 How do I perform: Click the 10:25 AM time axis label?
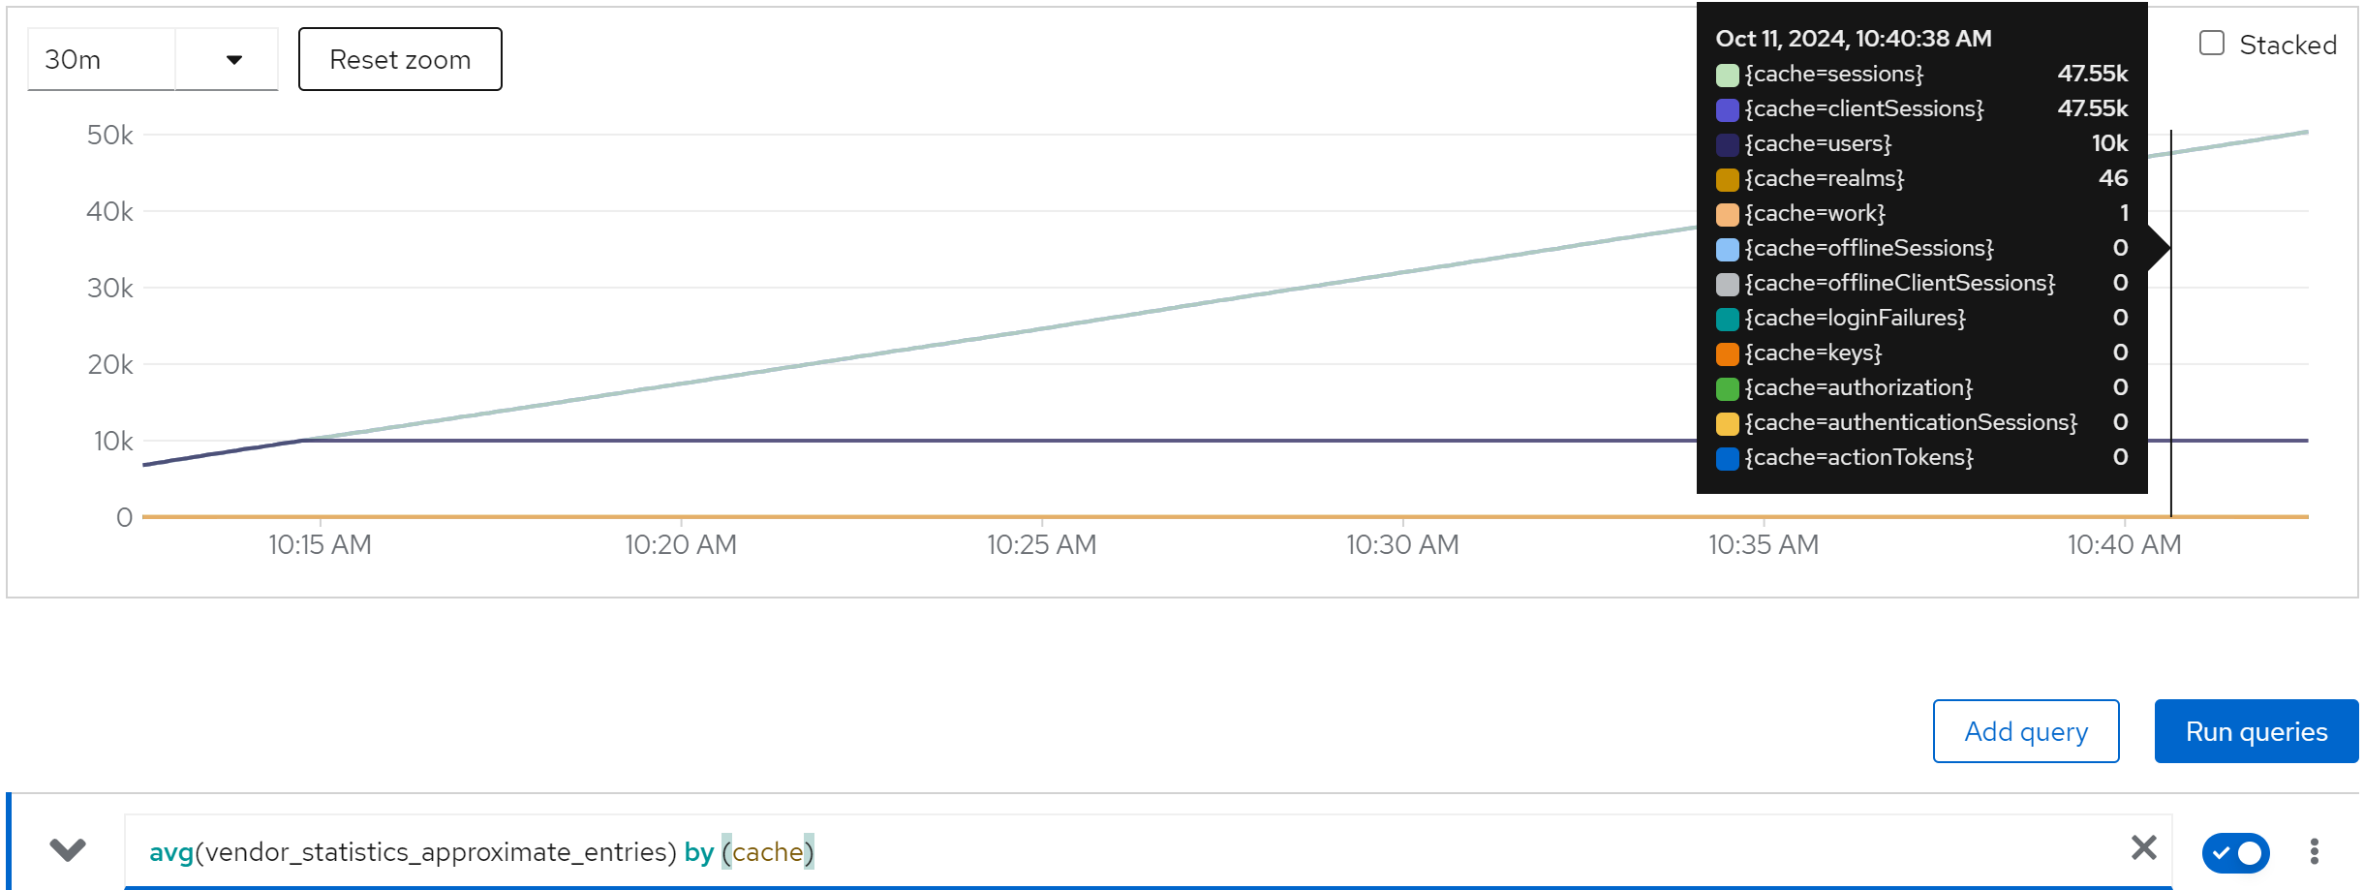pos(1041,545)
